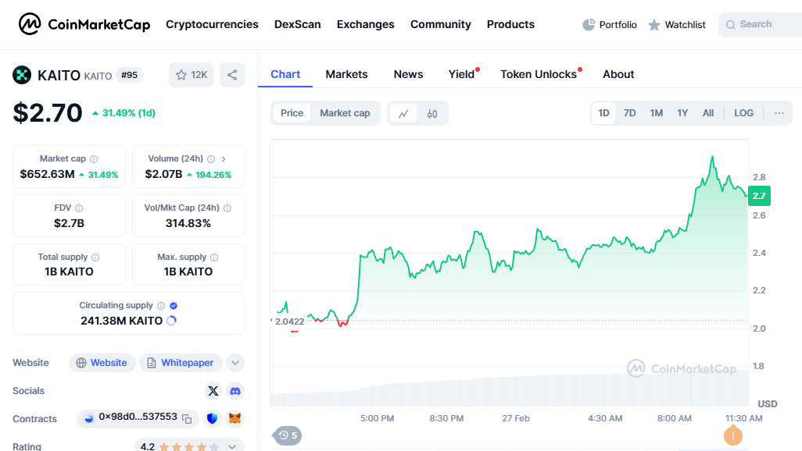Open the chart options ellipsis menu
802x451 pixels.
[779, 112]
